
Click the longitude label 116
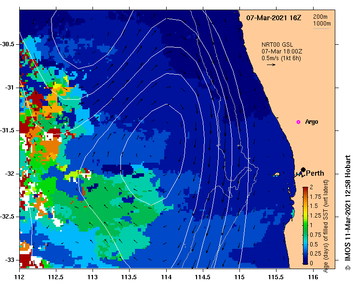click(x=313, y=277)
